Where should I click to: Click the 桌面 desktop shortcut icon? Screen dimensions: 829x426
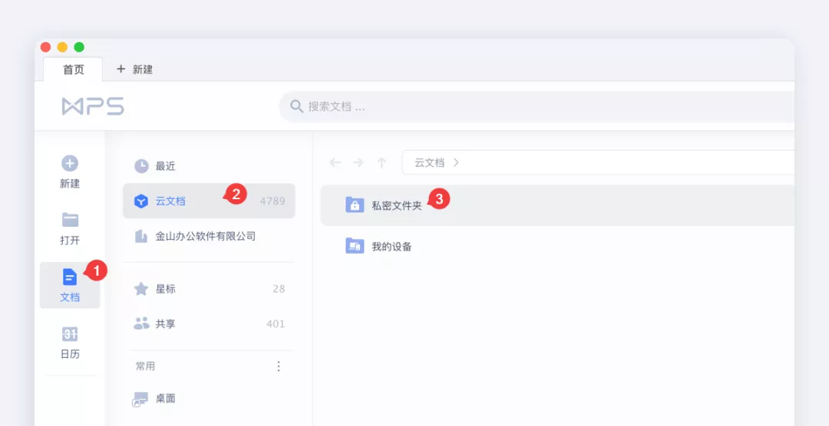140,399
